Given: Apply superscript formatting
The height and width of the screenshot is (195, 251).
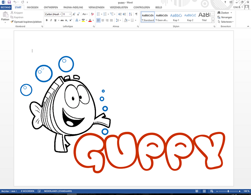Looking at the screenshot, I should [71, 20].
